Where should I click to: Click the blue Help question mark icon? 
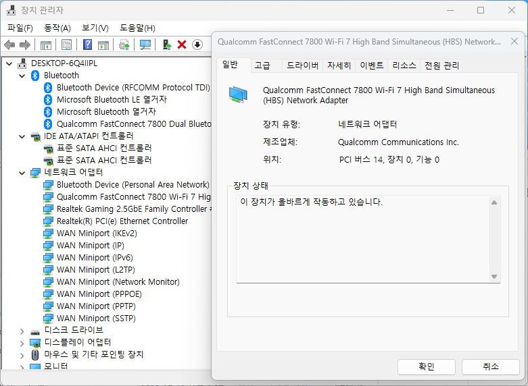point(88,45)
